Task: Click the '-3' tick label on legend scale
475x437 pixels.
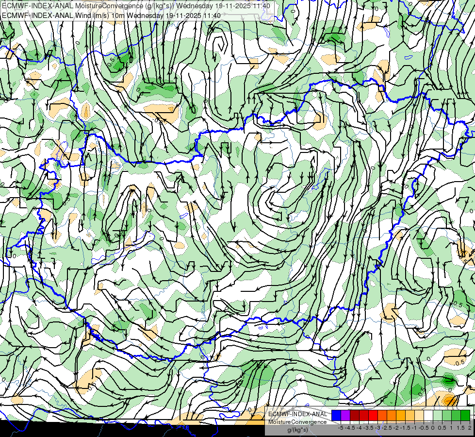Action: pos(377,428)
